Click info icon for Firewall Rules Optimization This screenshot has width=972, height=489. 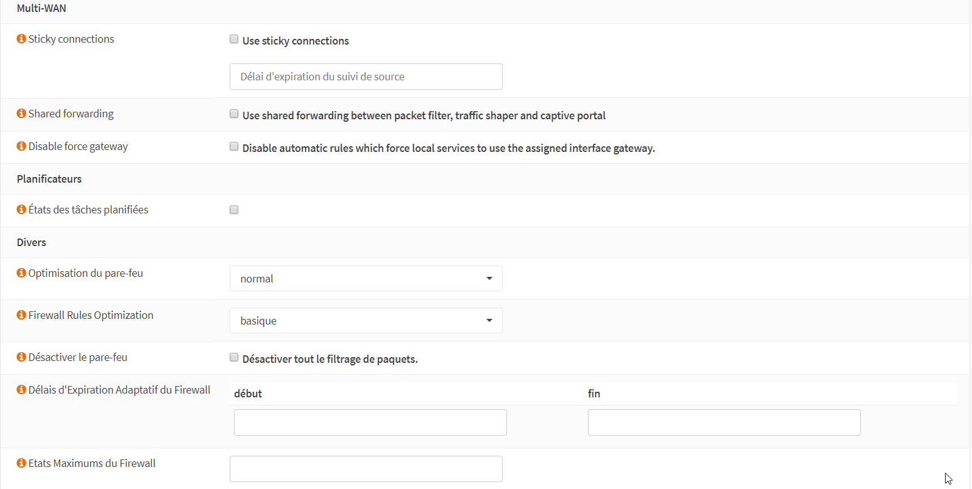(21, 315)
